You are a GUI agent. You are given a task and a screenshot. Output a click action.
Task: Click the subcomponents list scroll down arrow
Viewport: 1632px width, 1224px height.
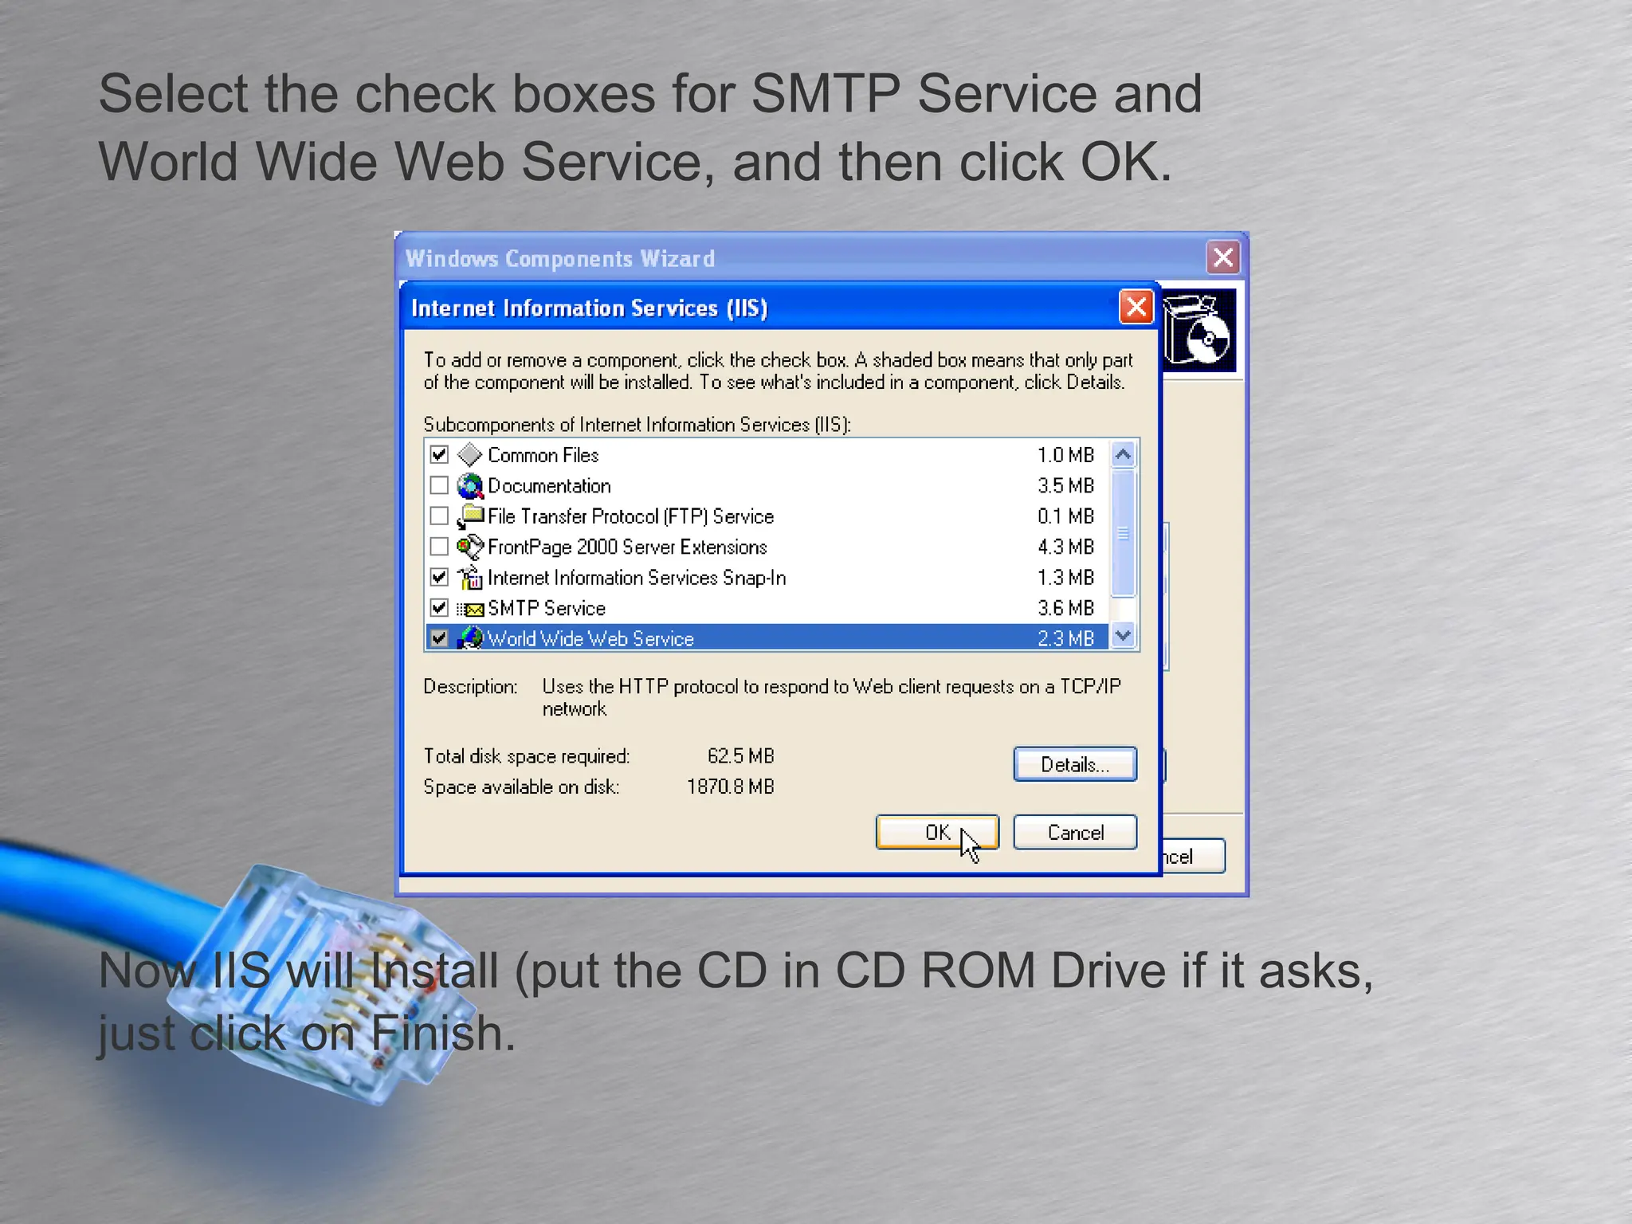tap(1124, 636)
